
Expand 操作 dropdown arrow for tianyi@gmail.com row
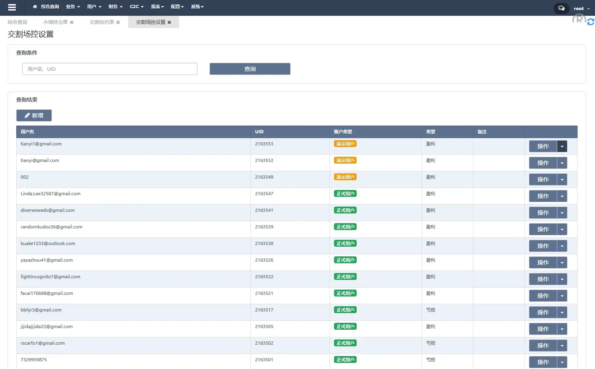pyautogui.click(x=562, y=163)
